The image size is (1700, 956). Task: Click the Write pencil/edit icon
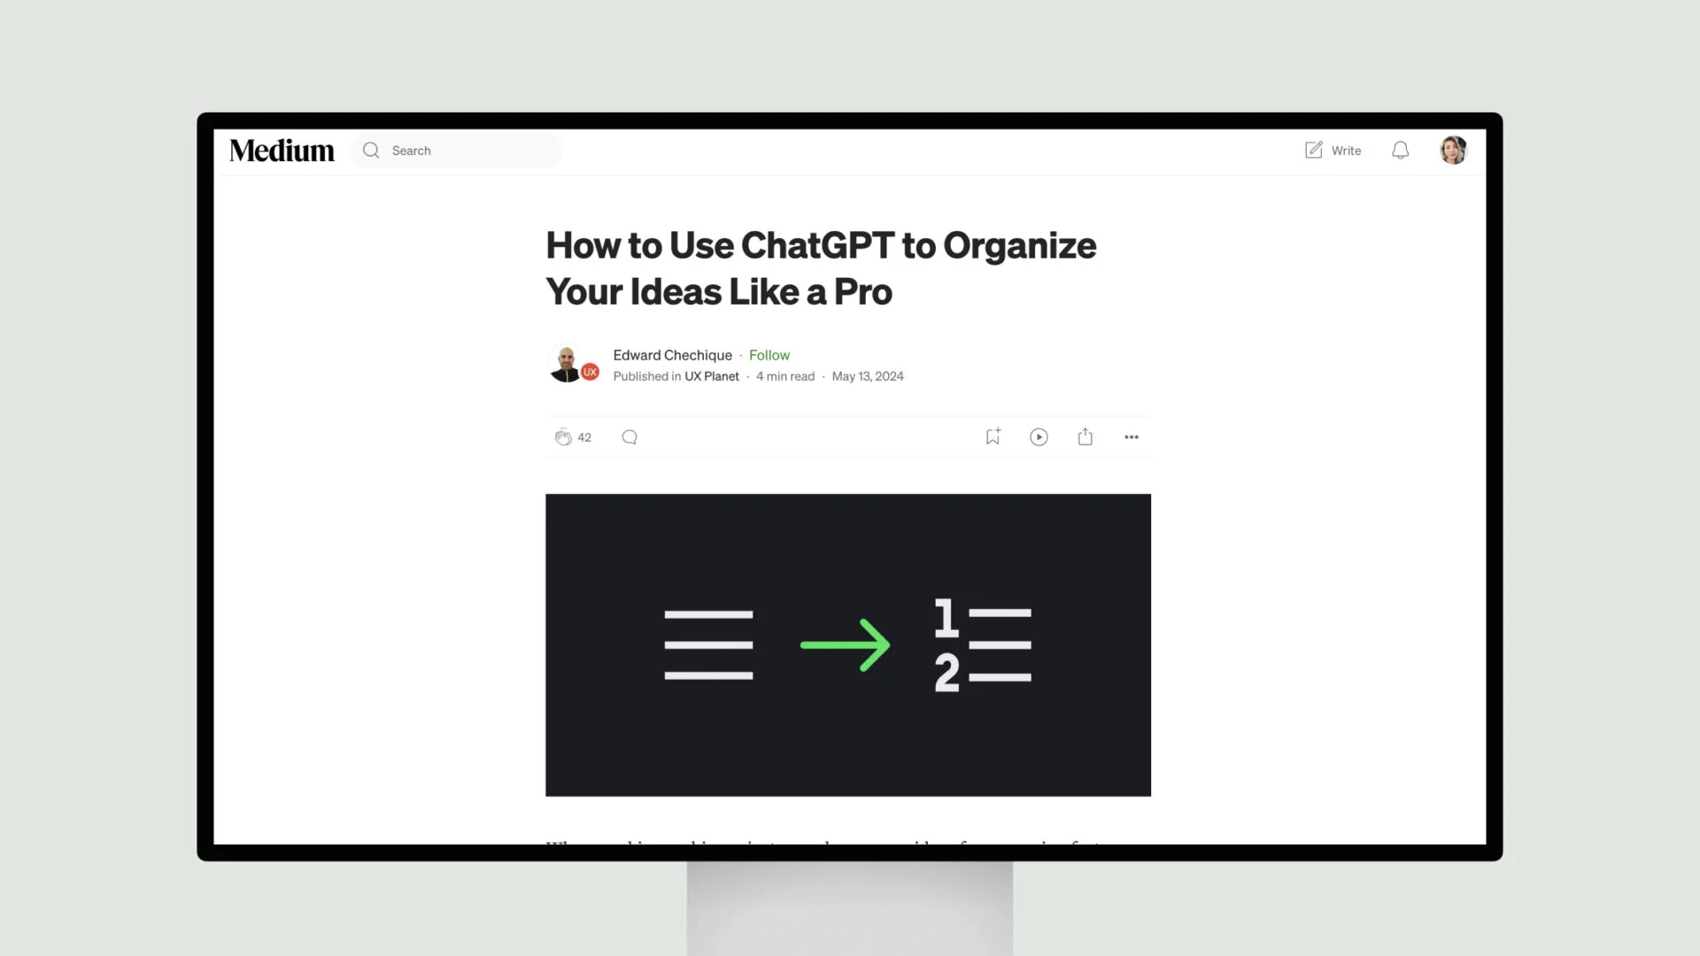[x=1312, y=150]
